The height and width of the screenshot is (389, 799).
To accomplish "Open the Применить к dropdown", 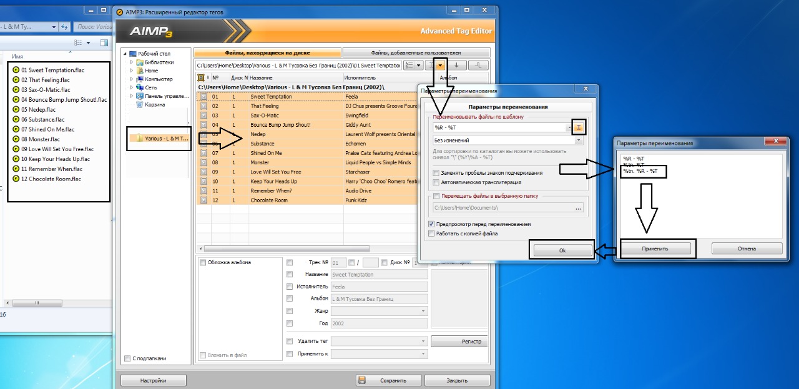I will click(423, 354).
